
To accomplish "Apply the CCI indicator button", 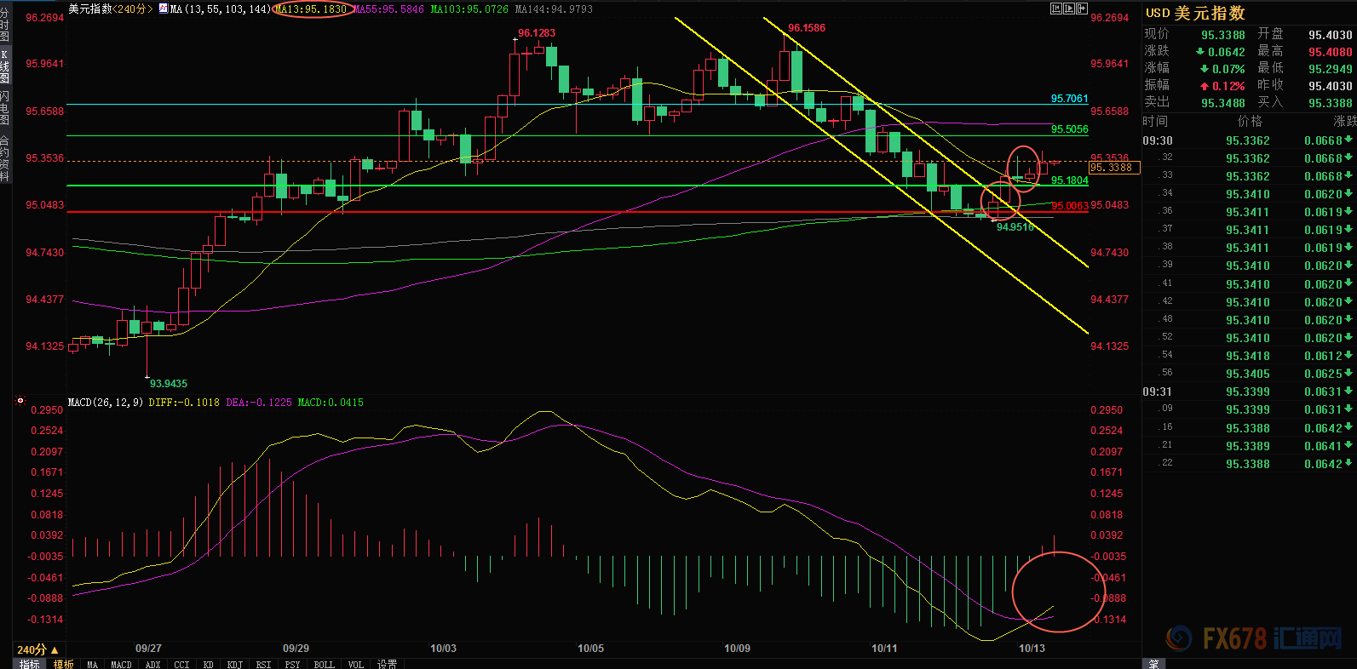I will 181,664.
